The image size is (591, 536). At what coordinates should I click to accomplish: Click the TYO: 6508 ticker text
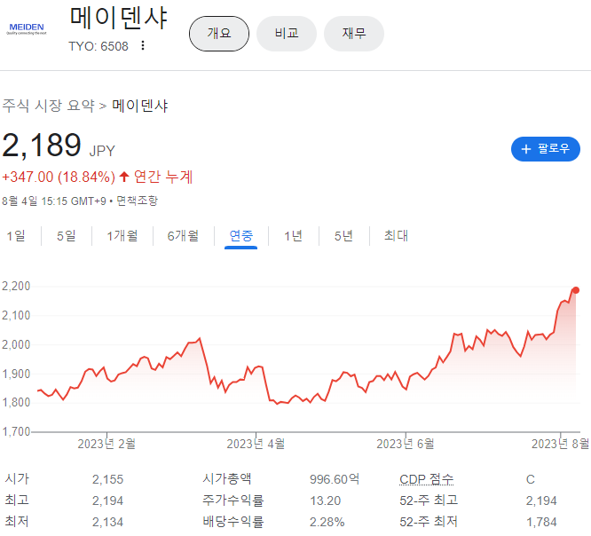[x=98, y=46]
